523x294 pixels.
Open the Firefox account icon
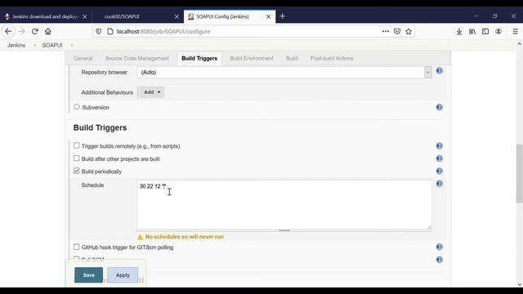pyautogui.click(x=498, y=31)
